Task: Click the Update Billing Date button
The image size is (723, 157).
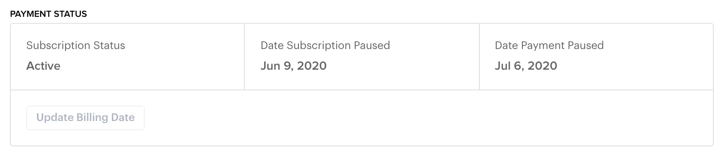Action: [85, 118]
